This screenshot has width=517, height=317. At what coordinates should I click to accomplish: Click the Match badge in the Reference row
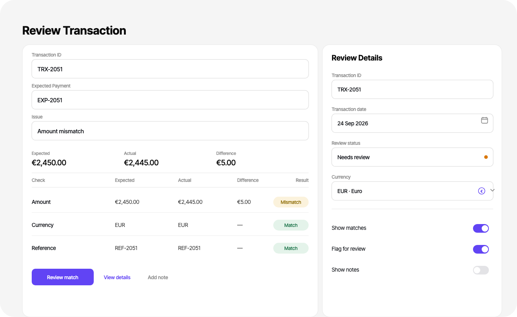(291, 248)
